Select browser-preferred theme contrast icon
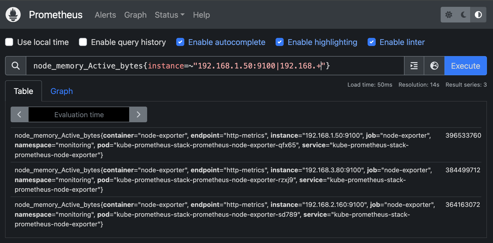The height and width of the screenshot is (243, 493). tap(478, 15)
